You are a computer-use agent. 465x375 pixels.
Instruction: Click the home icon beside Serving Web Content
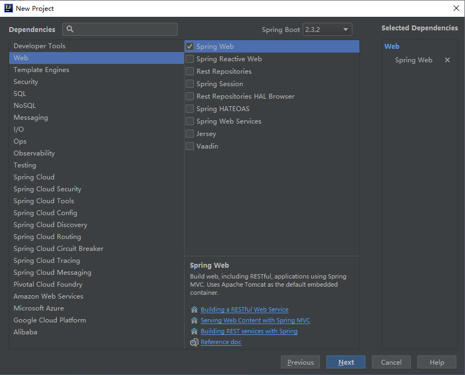pos(194,320)
